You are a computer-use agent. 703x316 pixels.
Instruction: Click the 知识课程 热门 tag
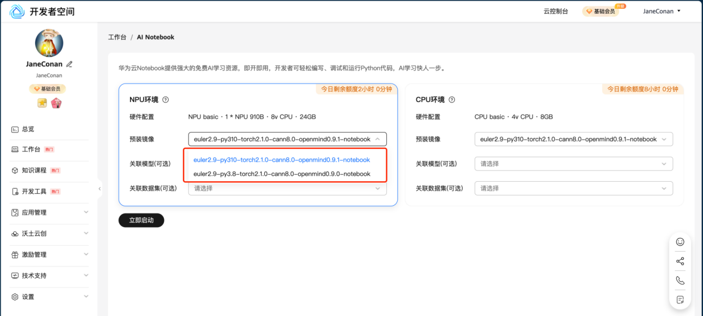[x=55, y=170]
